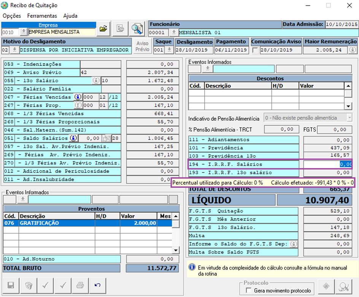Click the Proventos scroll up arrow

click(x=176, y=216)
